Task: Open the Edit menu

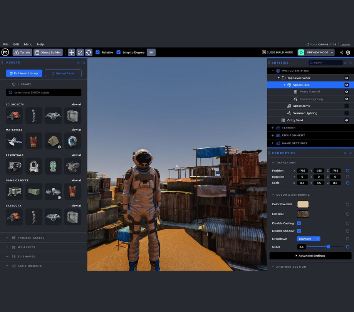Action: coord(16,44)
